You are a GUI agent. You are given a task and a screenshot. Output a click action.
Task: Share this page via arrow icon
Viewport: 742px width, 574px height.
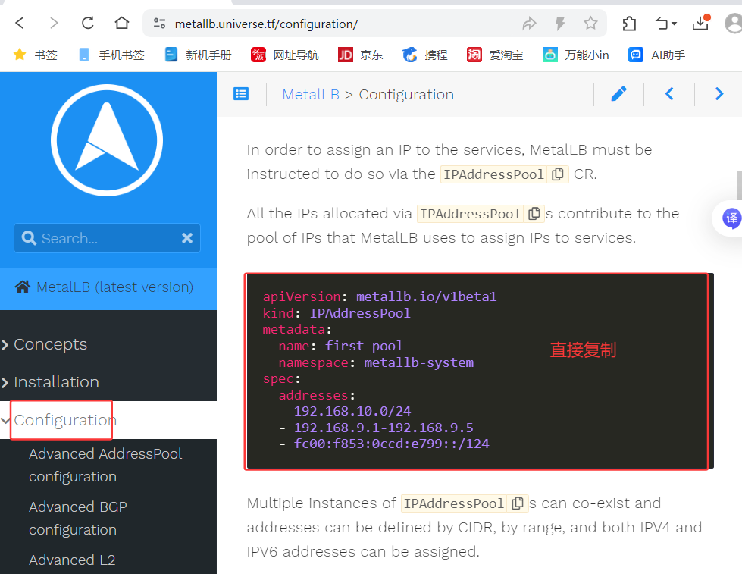[x=529, y=24]
